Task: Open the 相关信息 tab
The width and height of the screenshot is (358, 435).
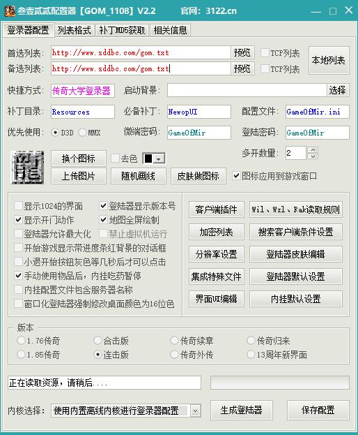Action: click(x=170, y=30)
